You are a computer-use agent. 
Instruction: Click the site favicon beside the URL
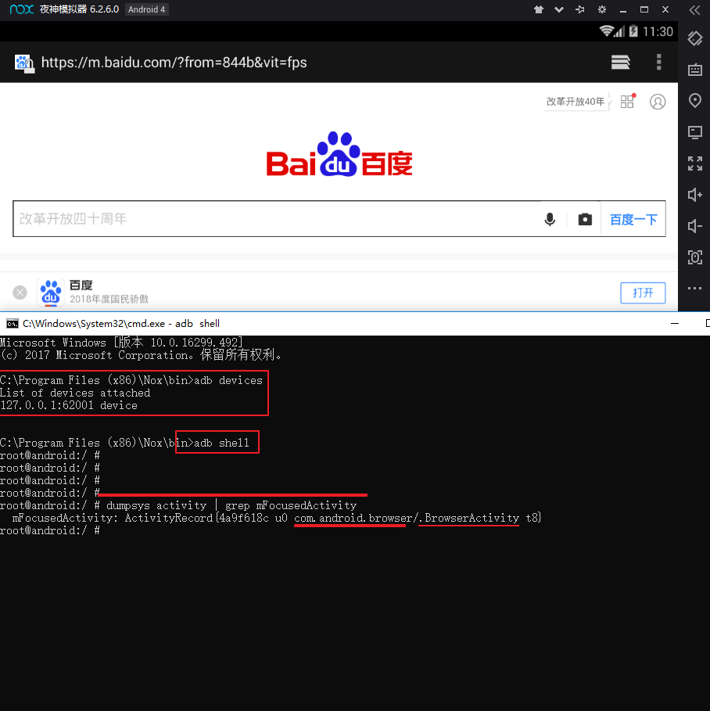coord(24,63)
